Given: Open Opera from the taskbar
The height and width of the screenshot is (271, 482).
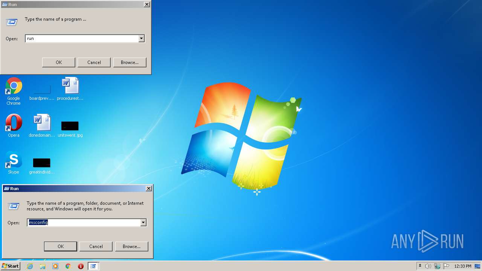Looking at the screenshot, I should (x=81, y=266).
